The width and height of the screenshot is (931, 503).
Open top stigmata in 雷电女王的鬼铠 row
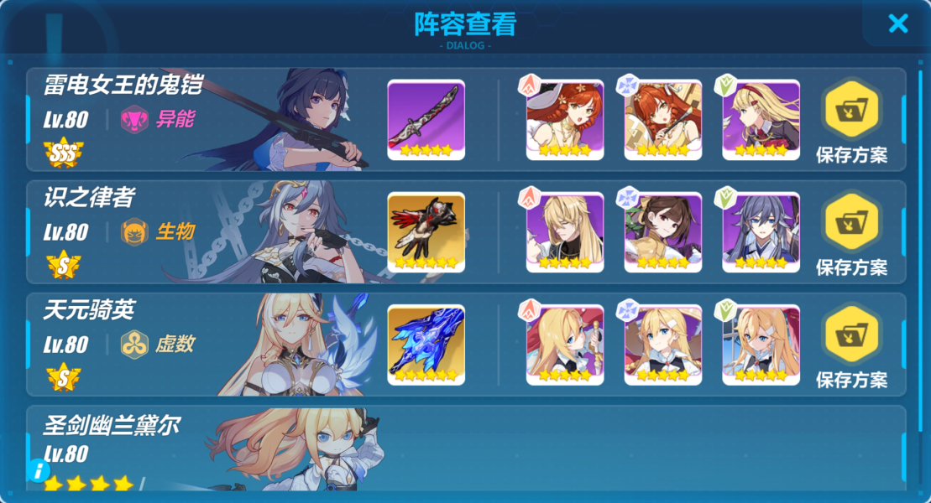coord(565,120)
